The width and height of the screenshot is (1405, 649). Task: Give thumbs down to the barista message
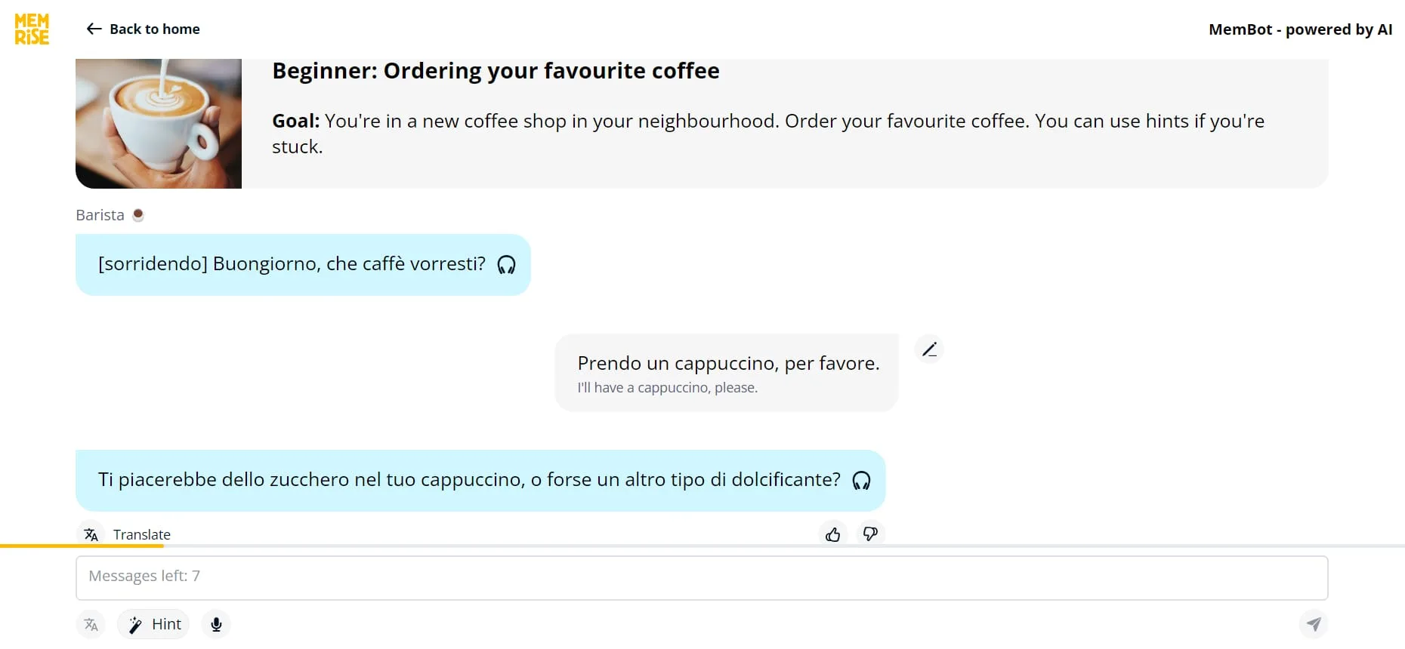coord(870,534)
